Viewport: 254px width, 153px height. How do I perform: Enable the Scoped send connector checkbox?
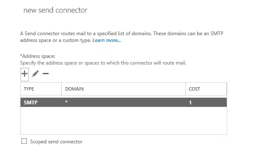coord(24,141)
